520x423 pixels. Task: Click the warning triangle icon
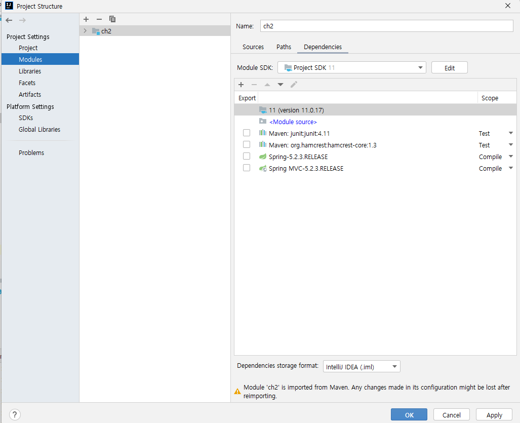point(237,392)
